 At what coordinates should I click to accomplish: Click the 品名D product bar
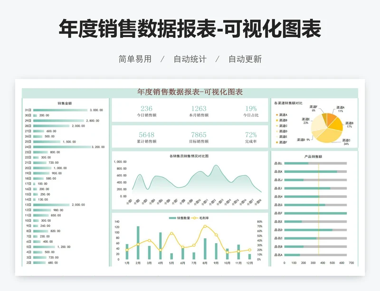tap(308, 230)
